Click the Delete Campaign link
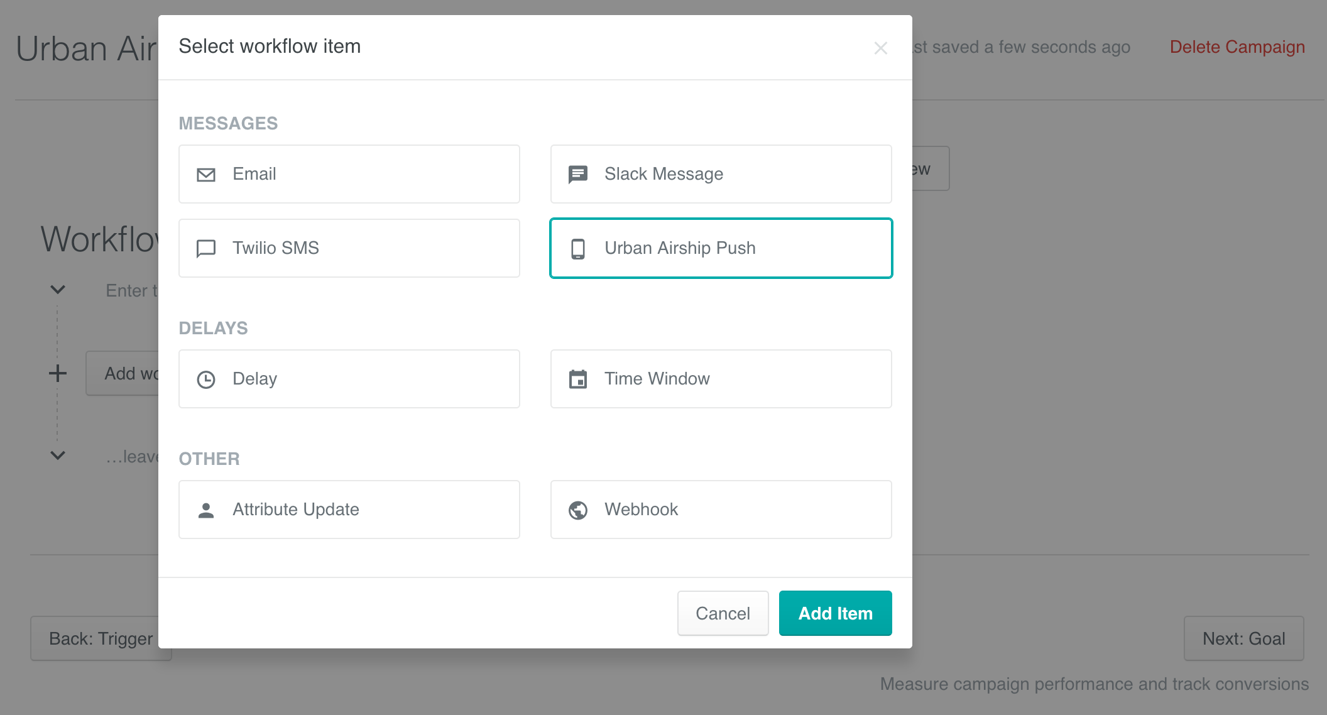 coord(1237,47)
